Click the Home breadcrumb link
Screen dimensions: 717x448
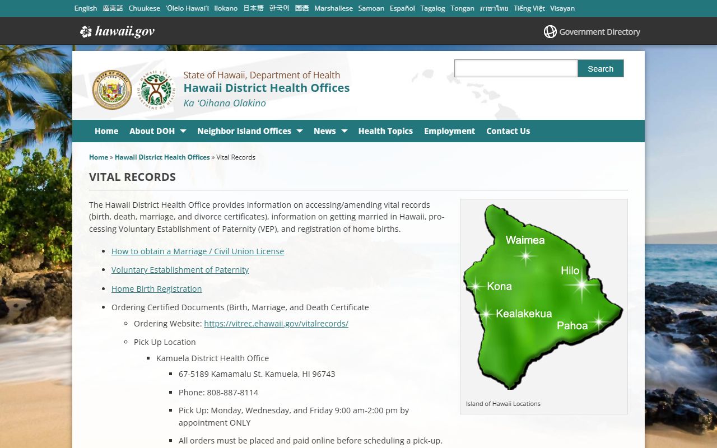[x=99, y=157]
